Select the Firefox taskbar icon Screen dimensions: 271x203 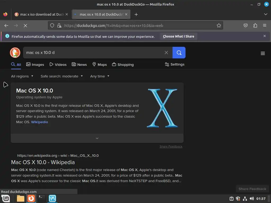click(31, 199)
